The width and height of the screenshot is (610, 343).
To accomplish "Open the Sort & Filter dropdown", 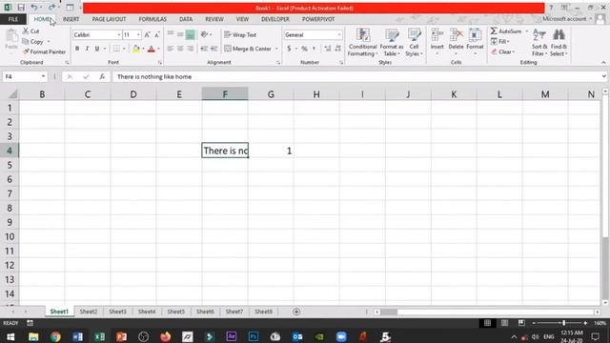I will (539, 43).
